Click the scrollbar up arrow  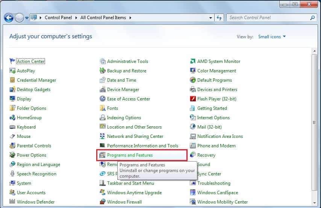tap(315, 51)
